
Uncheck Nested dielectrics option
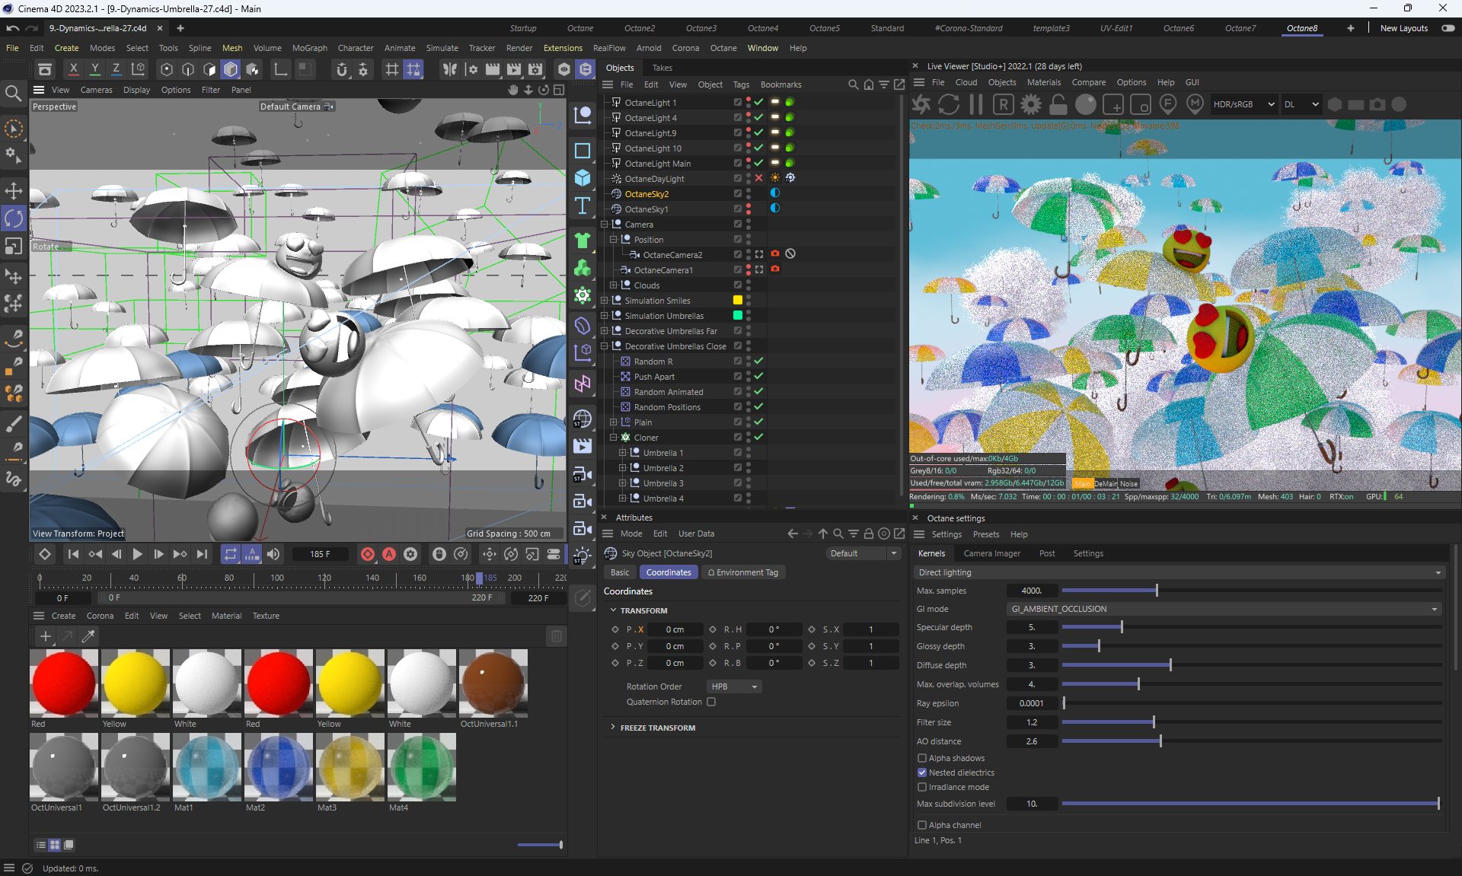pyautogui.click(x=922, y=772)
